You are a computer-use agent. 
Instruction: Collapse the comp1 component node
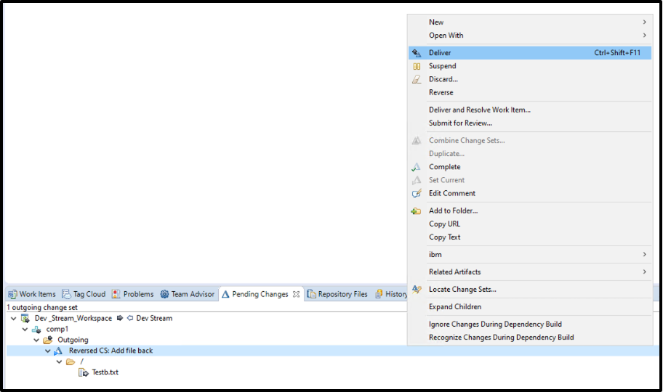pyautogui.click(x=25, y=330)
